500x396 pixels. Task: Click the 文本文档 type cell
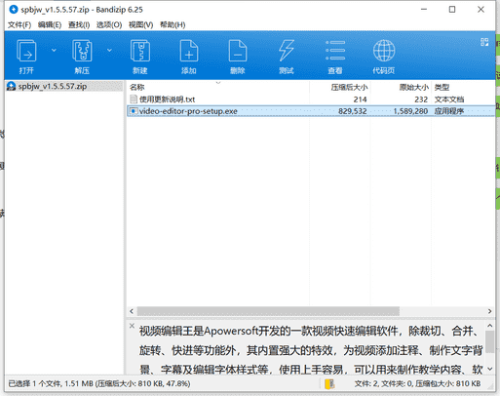pyautogui.click(x=449, y=99)
